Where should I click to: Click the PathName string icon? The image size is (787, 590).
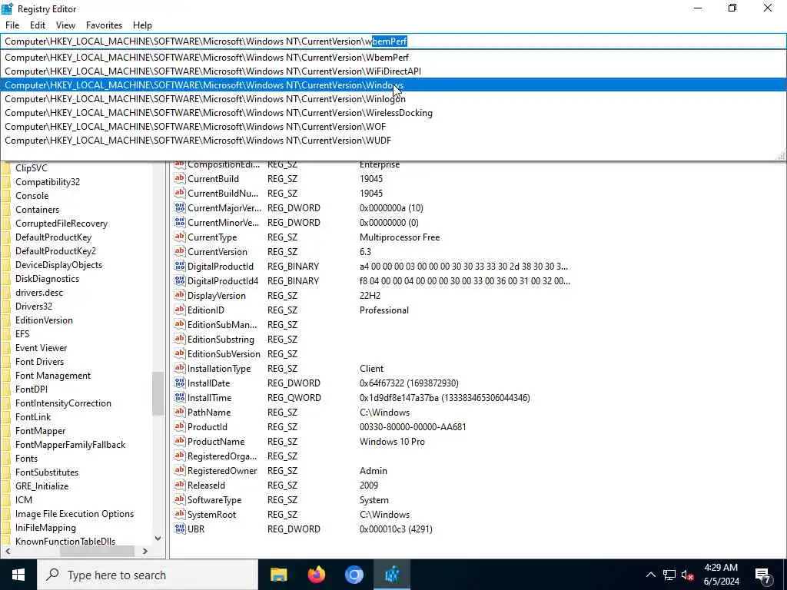point(180,412)
